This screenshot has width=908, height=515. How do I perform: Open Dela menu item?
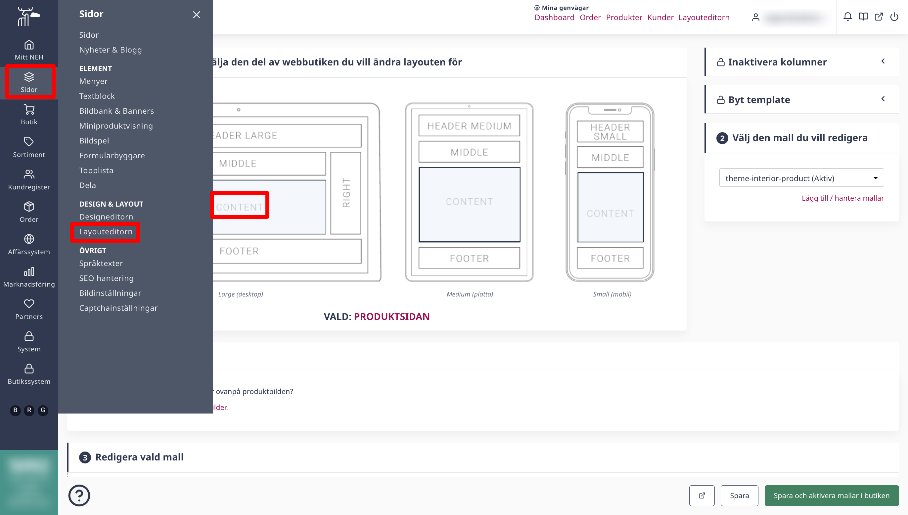[x=87, y=185]
